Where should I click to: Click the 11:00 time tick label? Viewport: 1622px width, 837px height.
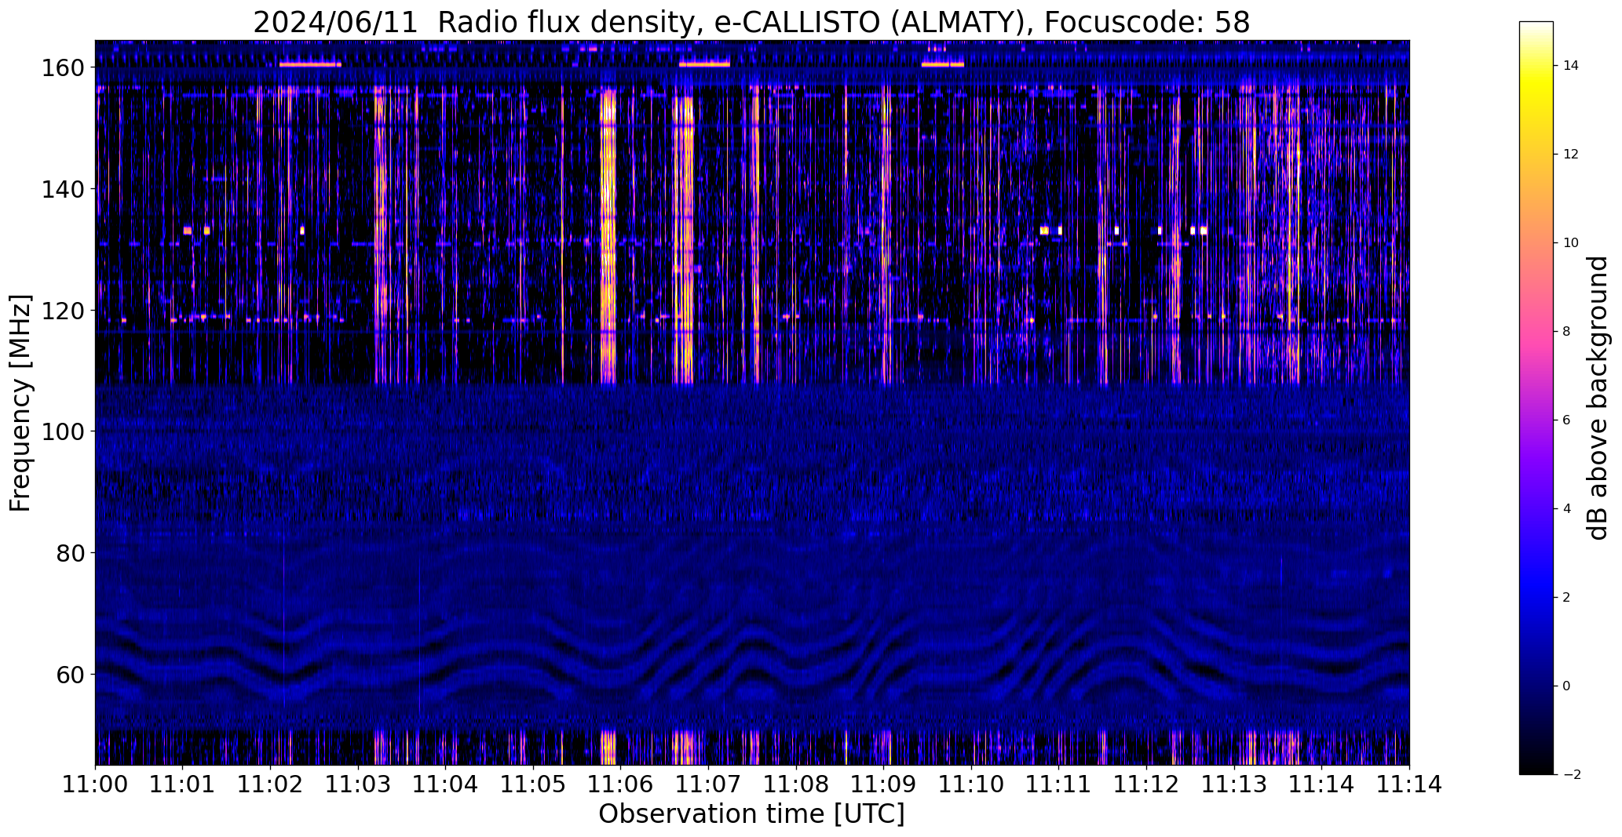[x=96, y=784]
